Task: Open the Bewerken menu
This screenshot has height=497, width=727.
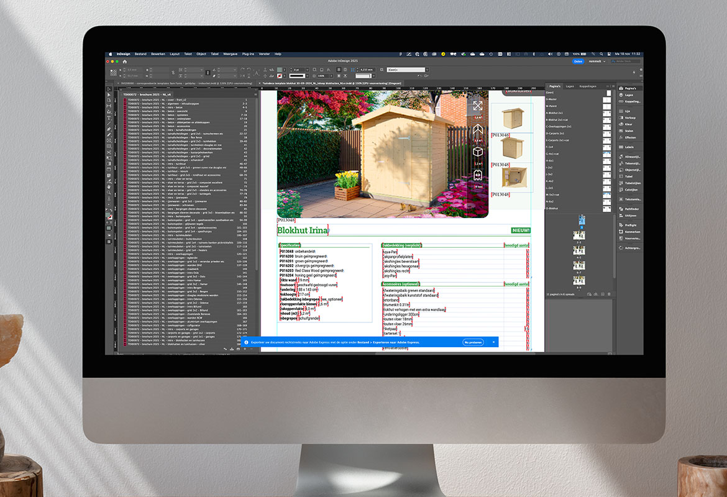Action: (x=158, y=54)
